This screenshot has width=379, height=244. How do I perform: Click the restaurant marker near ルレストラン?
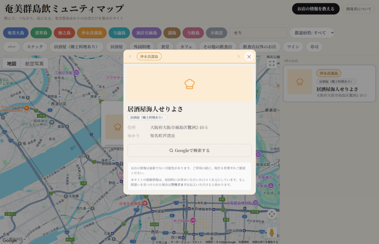tap(27, 108)
